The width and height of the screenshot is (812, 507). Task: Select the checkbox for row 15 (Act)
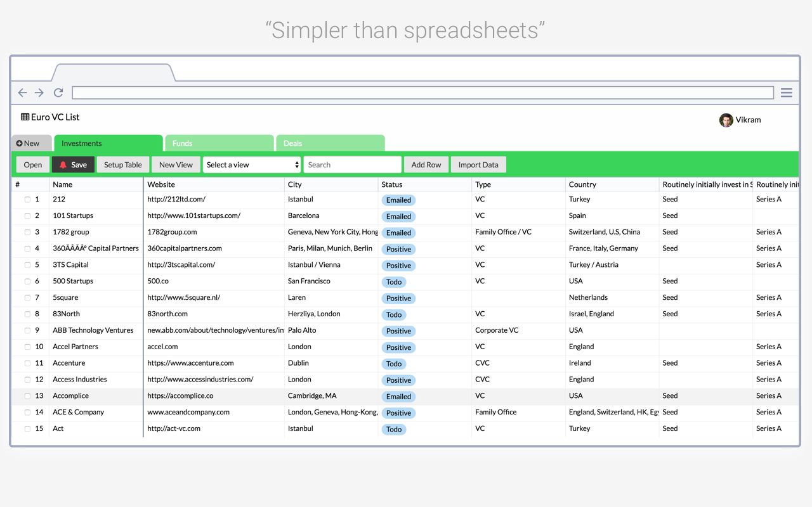(x=27, y=429)
